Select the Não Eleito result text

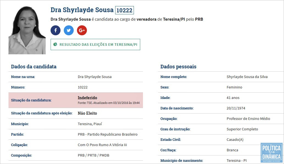point(87,113)
